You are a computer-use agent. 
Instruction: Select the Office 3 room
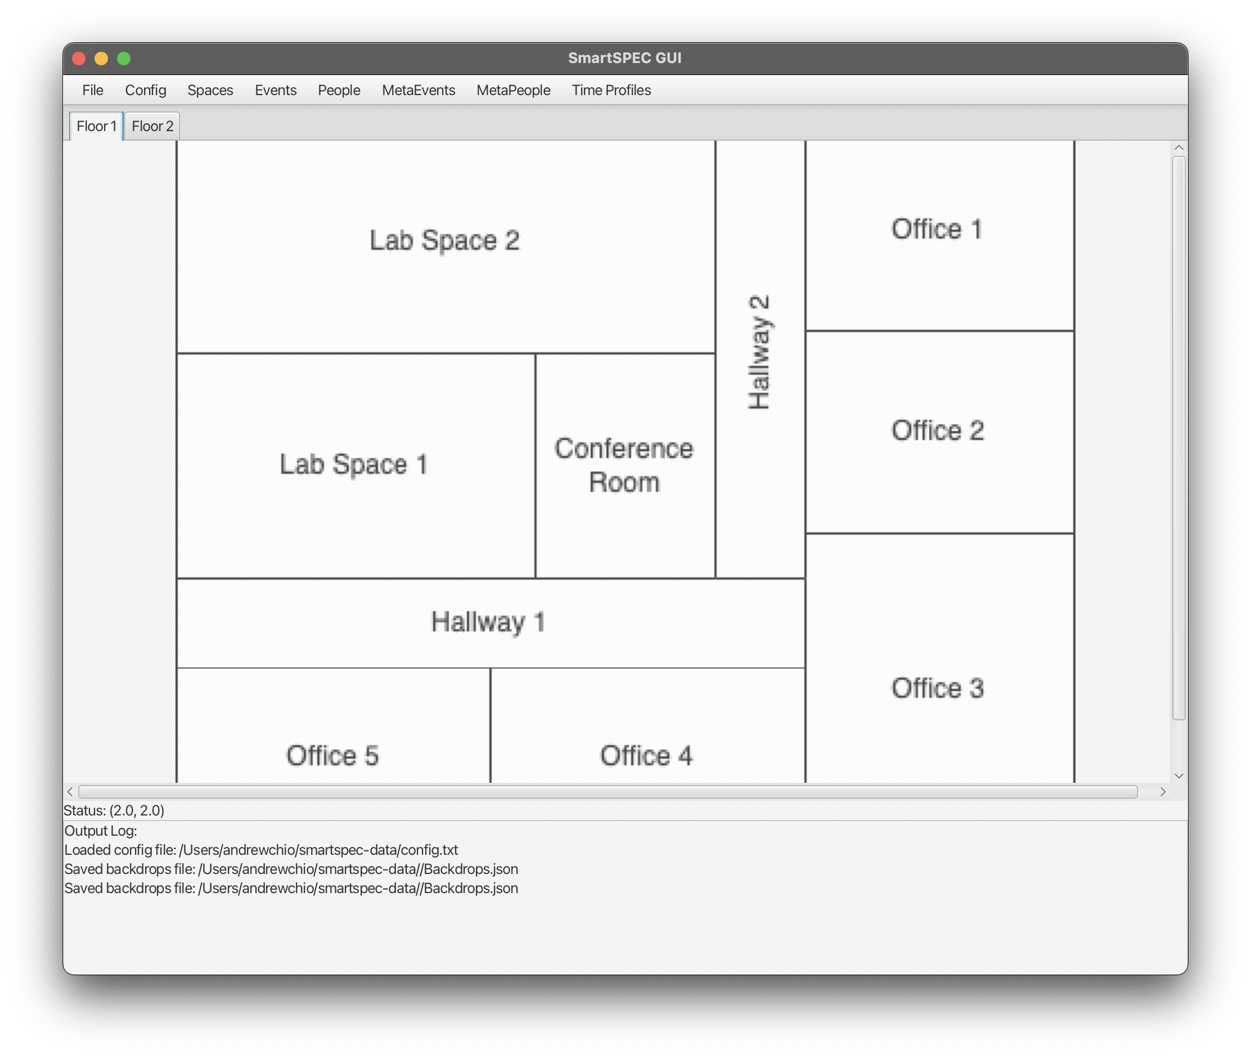(939, 658)
